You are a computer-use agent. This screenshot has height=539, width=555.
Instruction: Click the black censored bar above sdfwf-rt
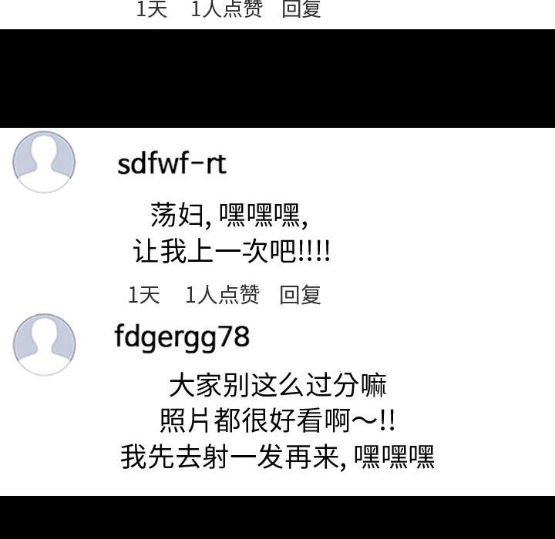[x=277, y=79]
